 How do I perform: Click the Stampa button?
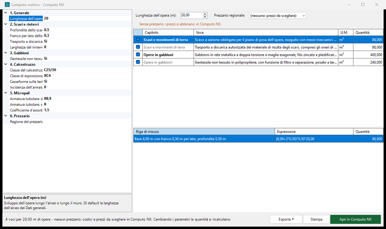(x=316, y=220)
